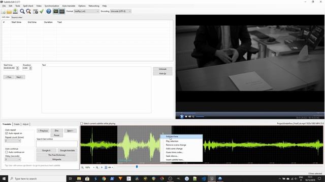Image resolution: width=325 pixels, height=182 pixels.
Task: Click the Windows taskbar search box
Action: click(x=37, y=178)
